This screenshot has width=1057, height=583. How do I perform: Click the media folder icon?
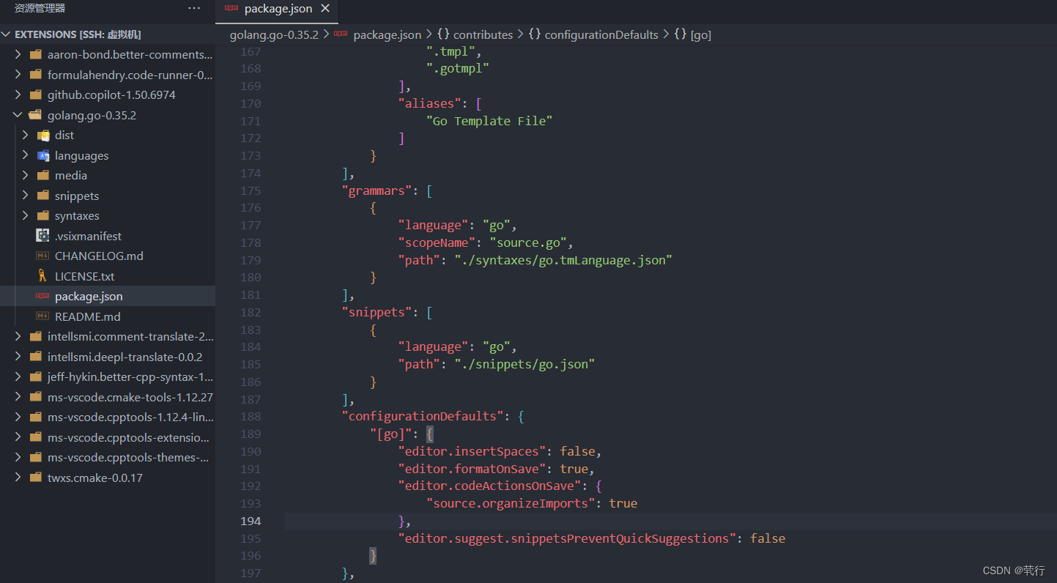(x=44, y=175)
